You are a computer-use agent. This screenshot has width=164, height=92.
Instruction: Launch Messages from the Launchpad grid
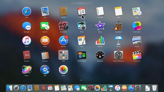pyautogui.click(x=27, y=26)
